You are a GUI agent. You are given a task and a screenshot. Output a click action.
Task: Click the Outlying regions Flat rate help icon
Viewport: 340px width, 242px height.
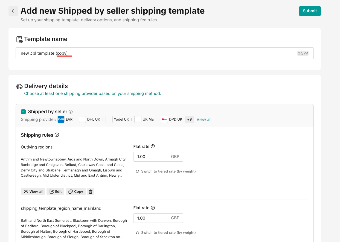click(153, 146)
